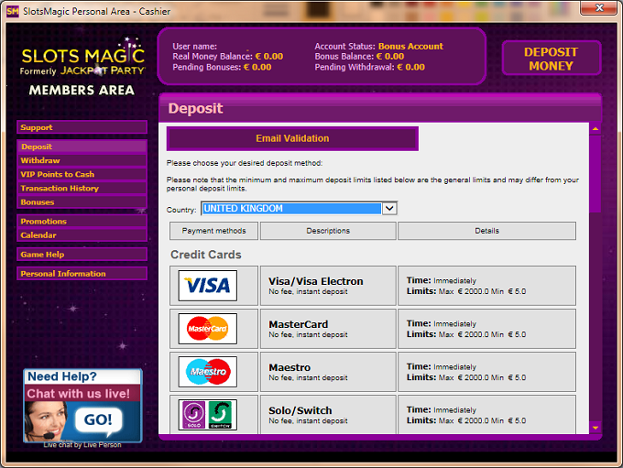623x468 pixels.
Task: Click 'Pending Bonuses: € 0.00' text
Action: pos(222,67)
